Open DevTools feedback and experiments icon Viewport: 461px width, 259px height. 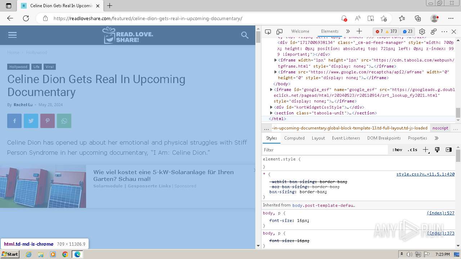point(434,32)
